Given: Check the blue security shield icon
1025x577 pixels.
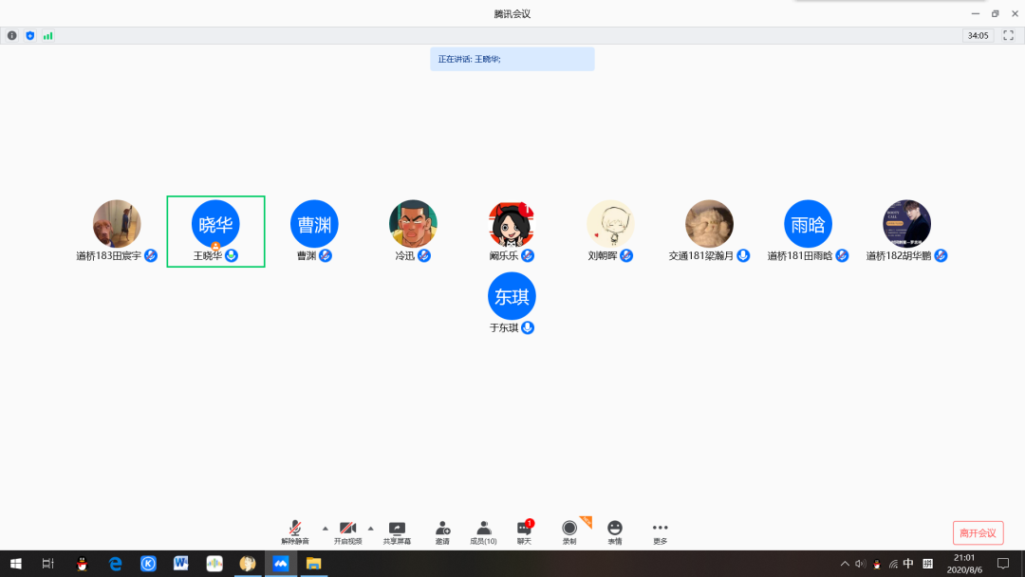Looking at the screenshot, I should coord(29,35).
